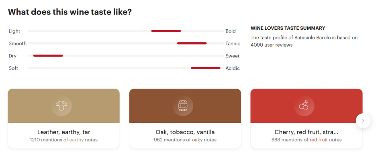Click the red 'red fruit' link
Viewport: 376px width, 157px height.
[x=319, y=140]
